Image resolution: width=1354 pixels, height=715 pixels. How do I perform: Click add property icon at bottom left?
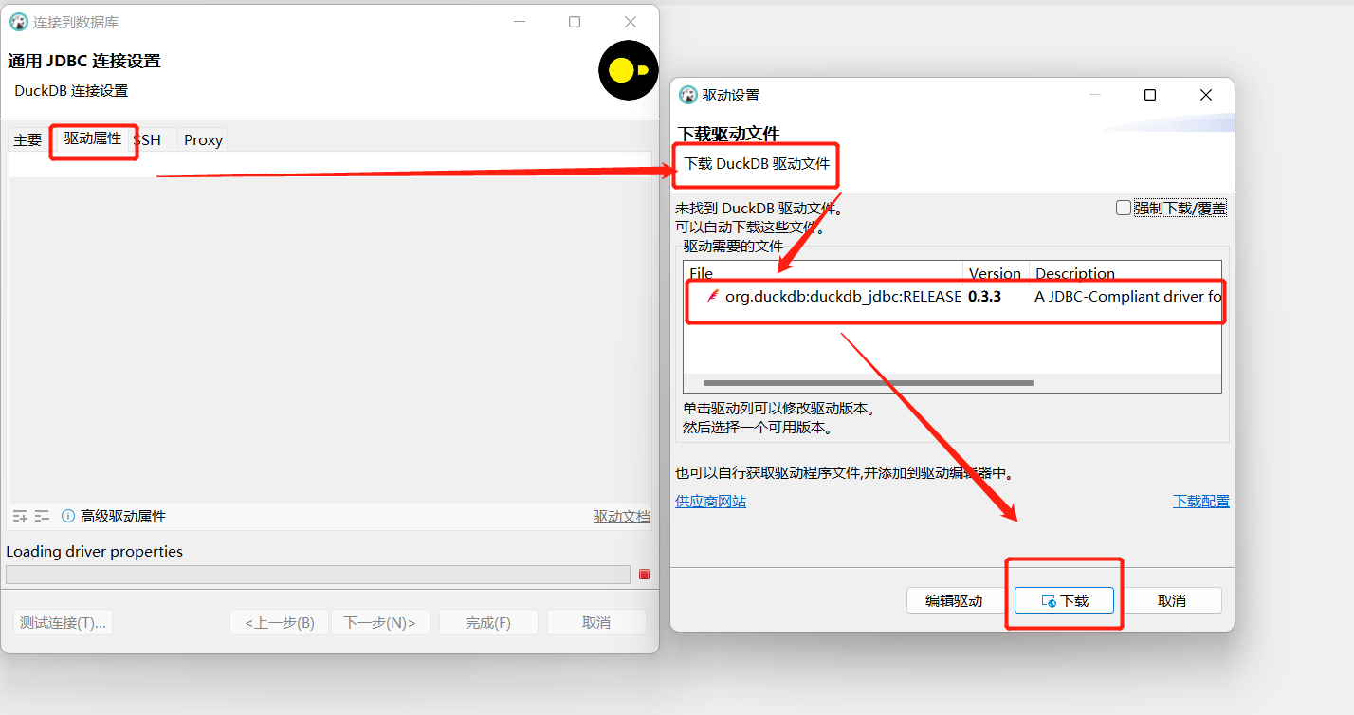click(x=20, y=516)
